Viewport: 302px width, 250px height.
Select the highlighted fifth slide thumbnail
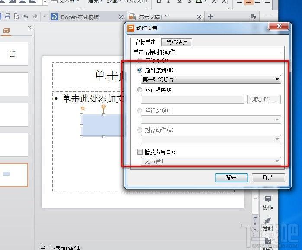coord(14,175)
